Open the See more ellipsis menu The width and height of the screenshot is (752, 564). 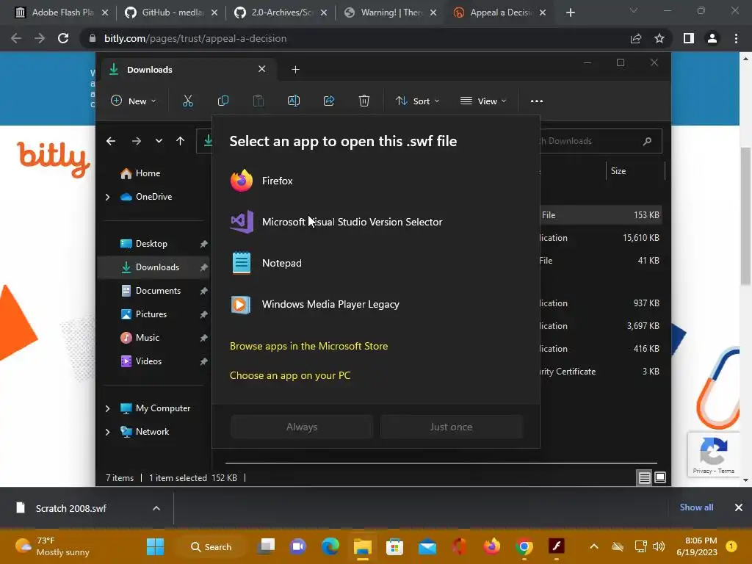[x=537, y=101]
